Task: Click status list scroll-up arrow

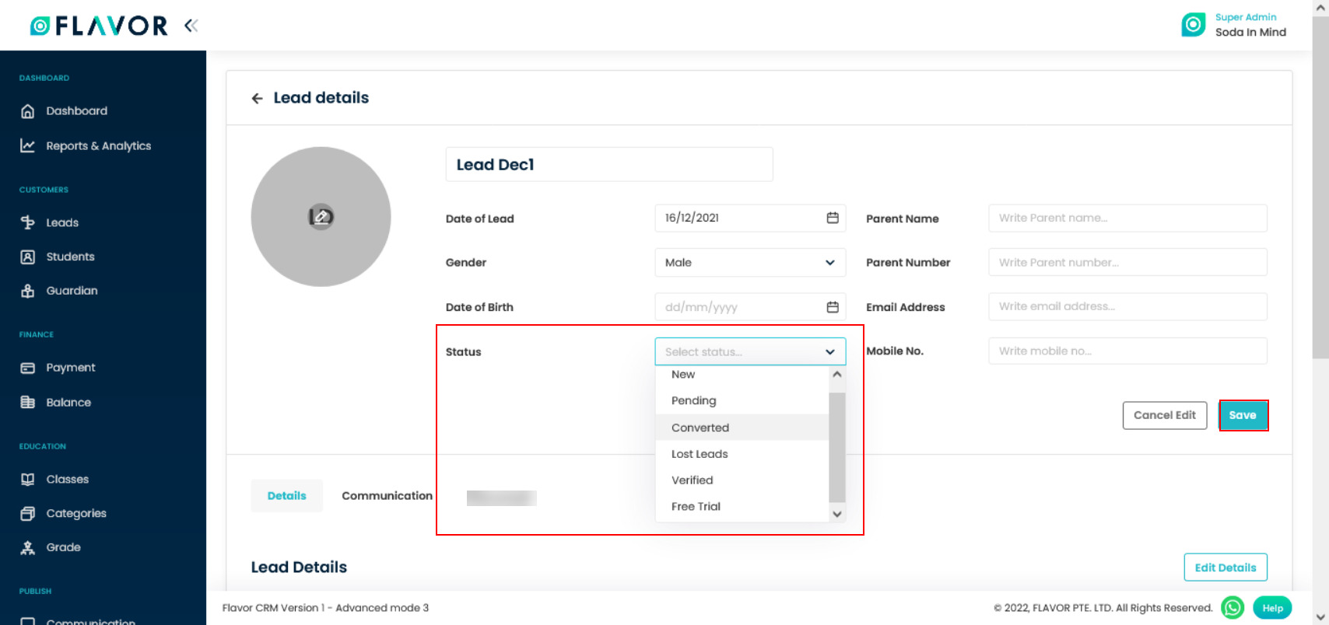Action: (x=837, y=374)
